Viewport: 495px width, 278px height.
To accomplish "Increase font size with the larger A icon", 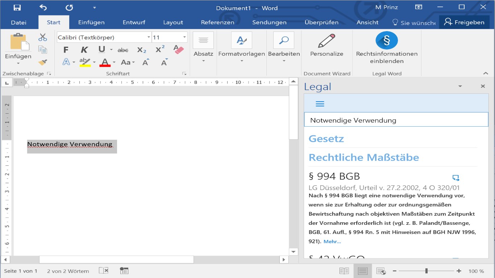I will tap(146, 62).
